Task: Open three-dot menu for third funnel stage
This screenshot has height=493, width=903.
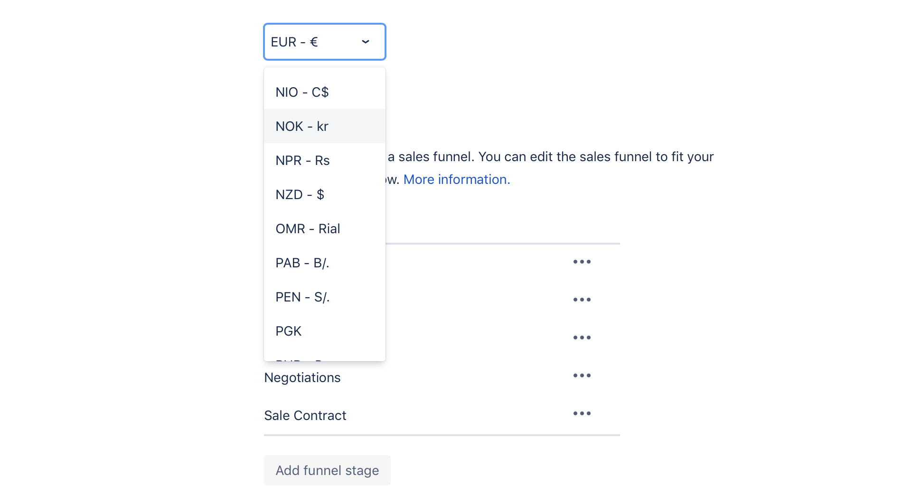Action: (582, 338)
